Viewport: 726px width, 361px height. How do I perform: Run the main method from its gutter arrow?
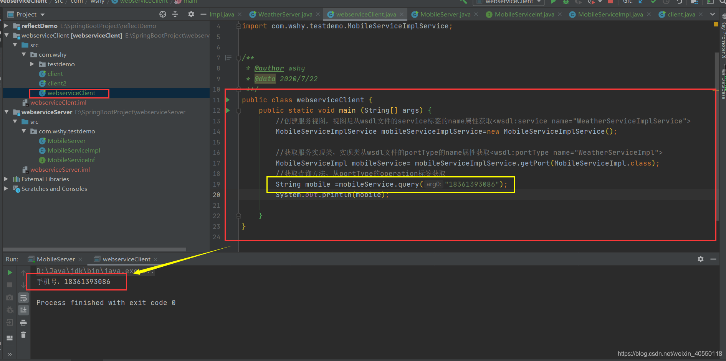click(228, 110)
